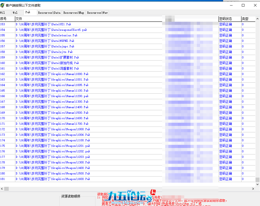Screen dimensions: 260x206
Task: Click the horizontal scrollbar right arrow
Action: click(x=253, y=189)
